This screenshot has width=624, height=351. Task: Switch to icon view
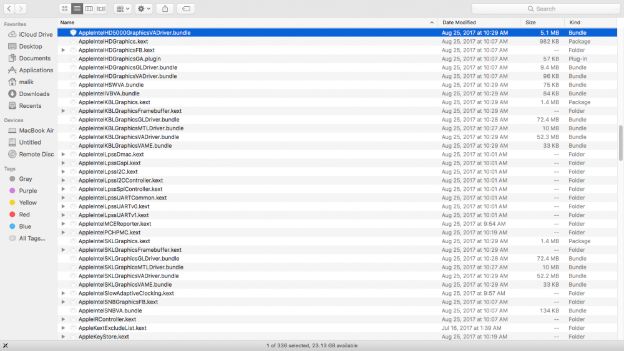click(65, 8)
